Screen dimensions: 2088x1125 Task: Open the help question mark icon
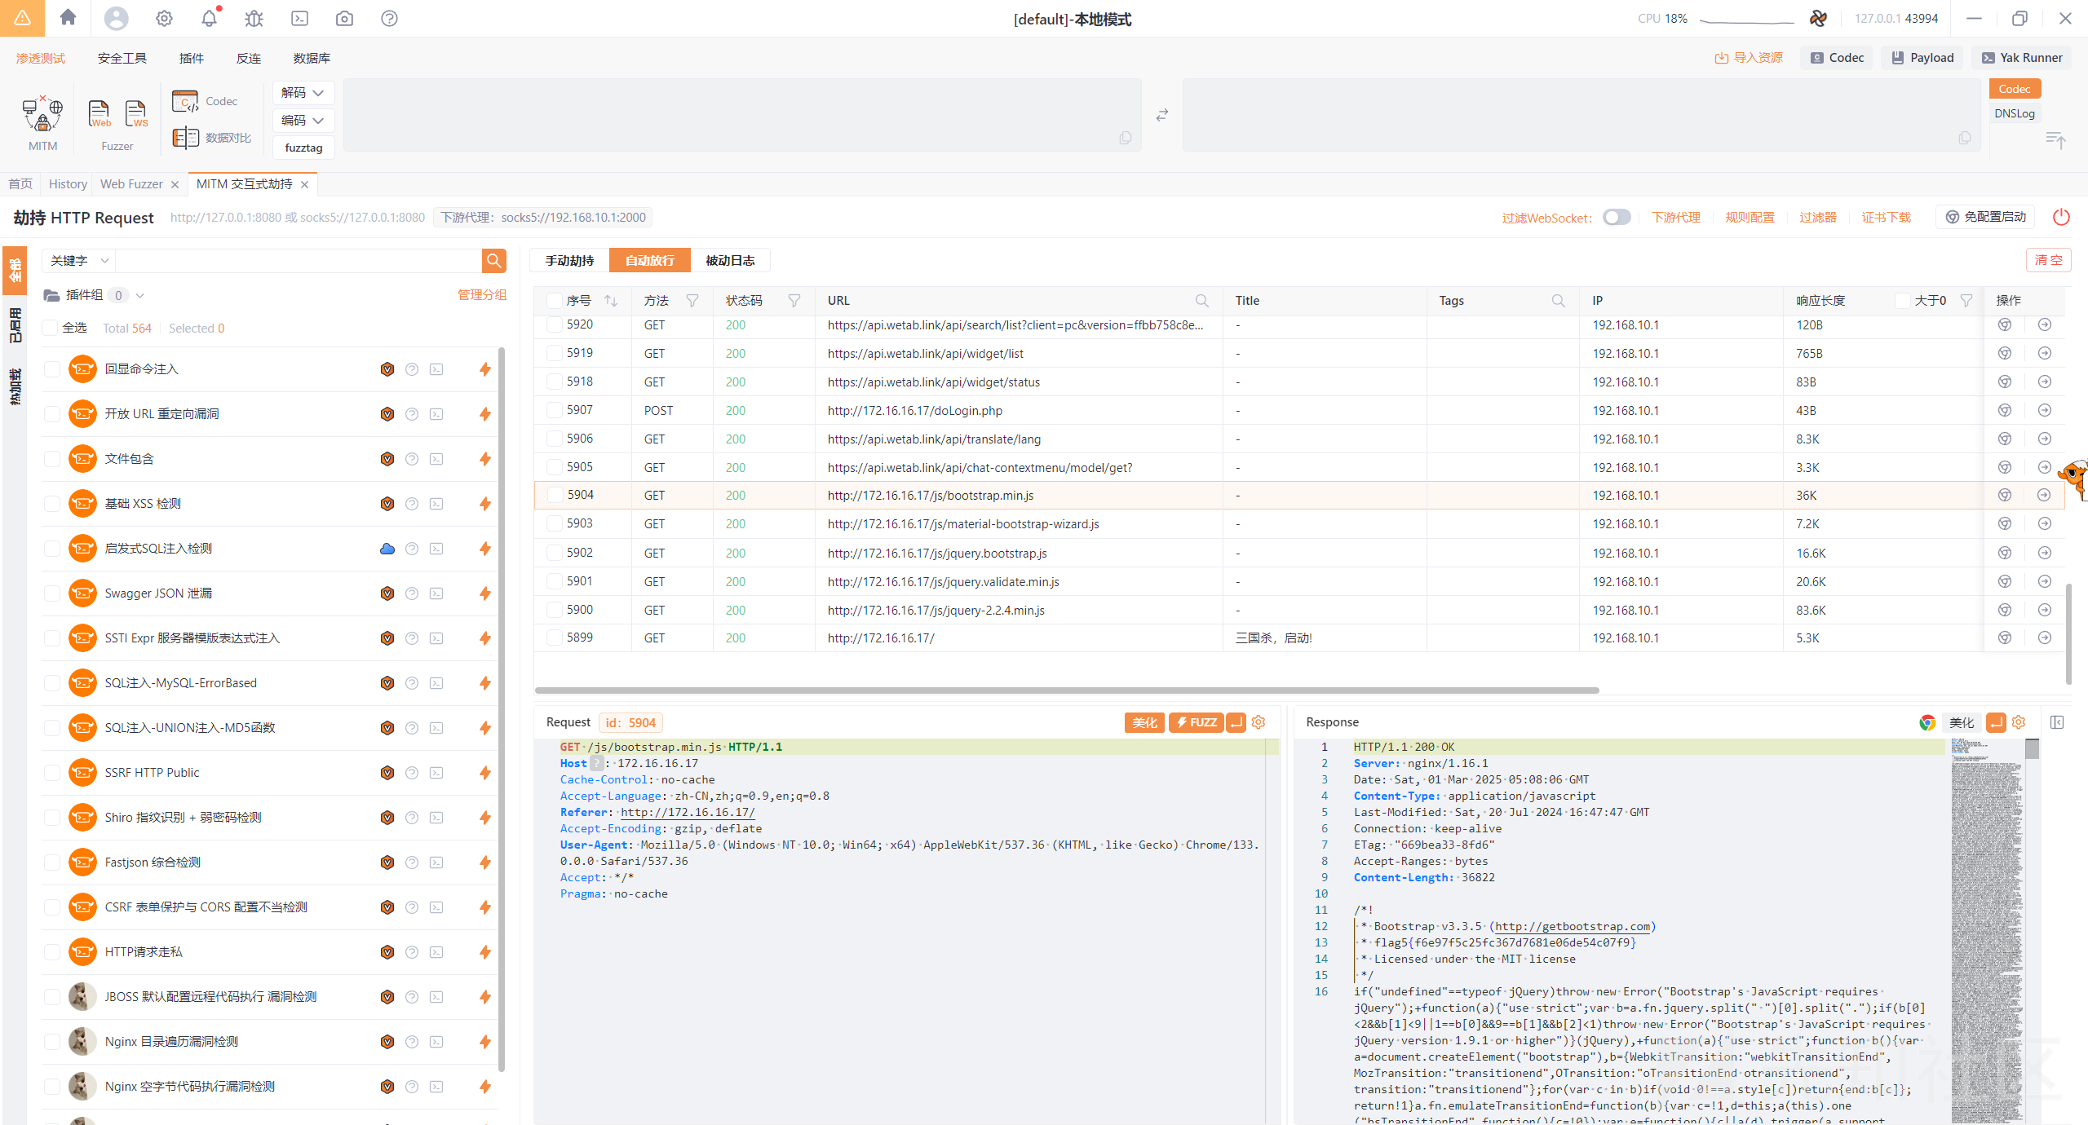[x=389, y=18]
